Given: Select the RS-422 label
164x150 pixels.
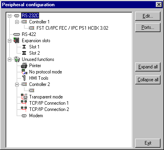Looking at the screenshot, I should [29, 34].
